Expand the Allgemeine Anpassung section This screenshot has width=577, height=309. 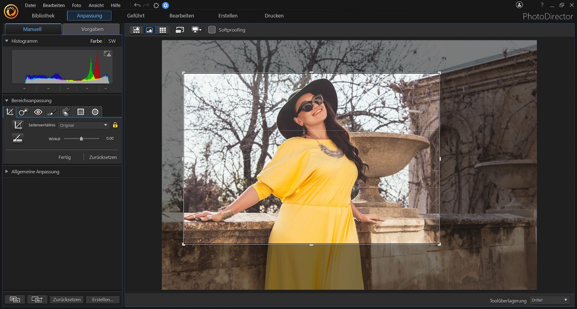pos(35,172)
